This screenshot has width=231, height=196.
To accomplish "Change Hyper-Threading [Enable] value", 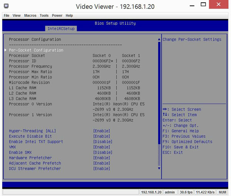I will tap(102, 131).
